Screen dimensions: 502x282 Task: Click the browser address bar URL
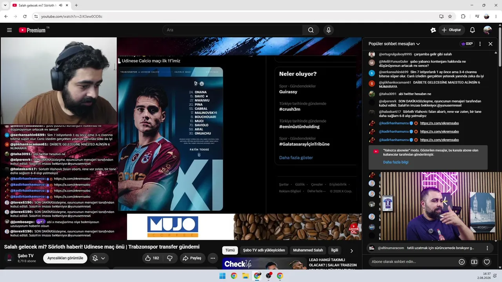tap(72, 16)
